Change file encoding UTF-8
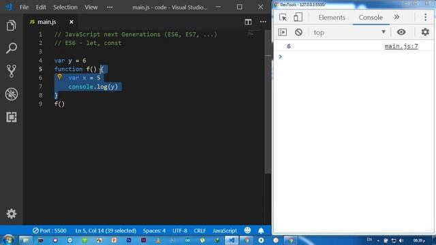Screen dimensions: 436x245 (x=180, y=231)
